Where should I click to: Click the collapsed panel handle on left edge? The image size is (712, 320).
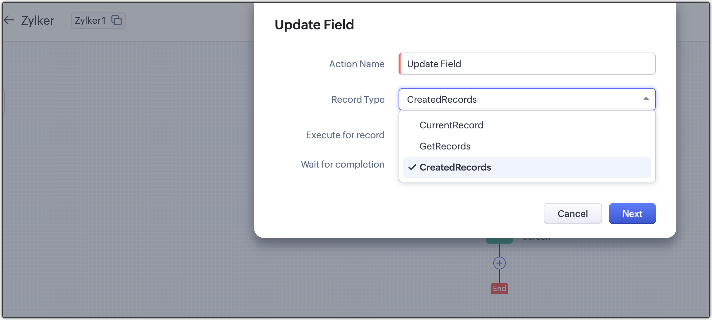3,101
